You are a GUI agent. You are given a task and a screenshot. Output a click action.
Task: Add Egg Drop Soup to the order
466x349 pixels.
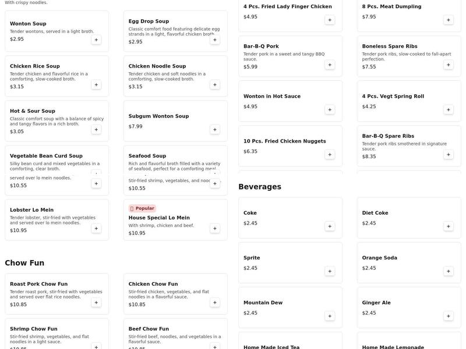(x=215, y=40)
